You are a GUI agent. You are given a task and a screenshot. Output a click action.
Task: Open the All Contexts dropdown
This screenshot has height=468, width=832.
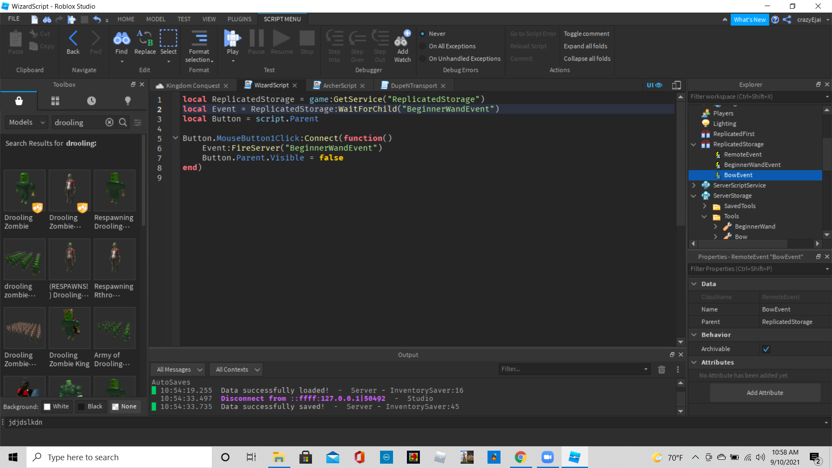coord(237,370)
